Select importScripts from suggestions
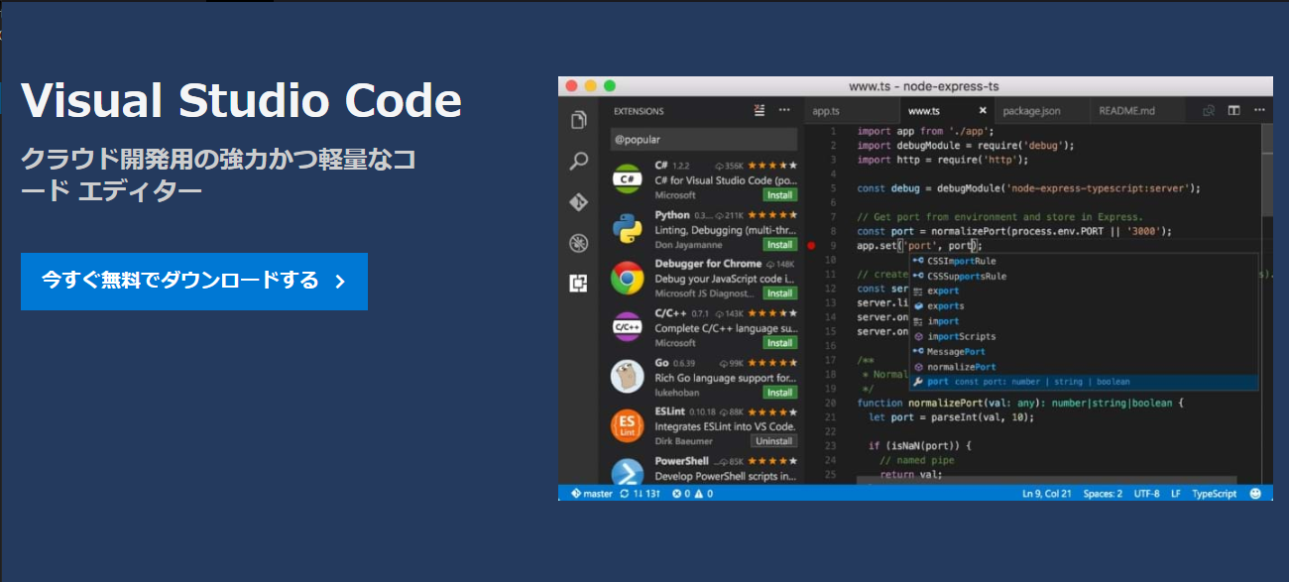The height and width of the screenshot is (582, 1289). click(1084, 336)
